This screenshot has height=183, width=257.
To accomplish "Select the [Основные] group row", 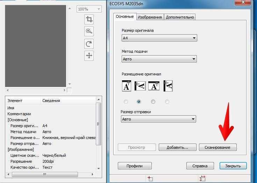I will click(x=51, y=120).
